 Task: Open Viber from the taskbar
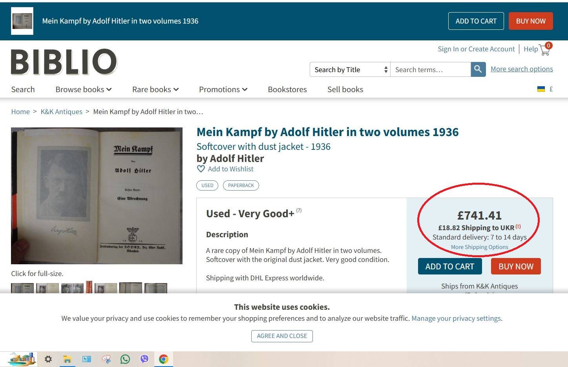click(x=144, y=359)
